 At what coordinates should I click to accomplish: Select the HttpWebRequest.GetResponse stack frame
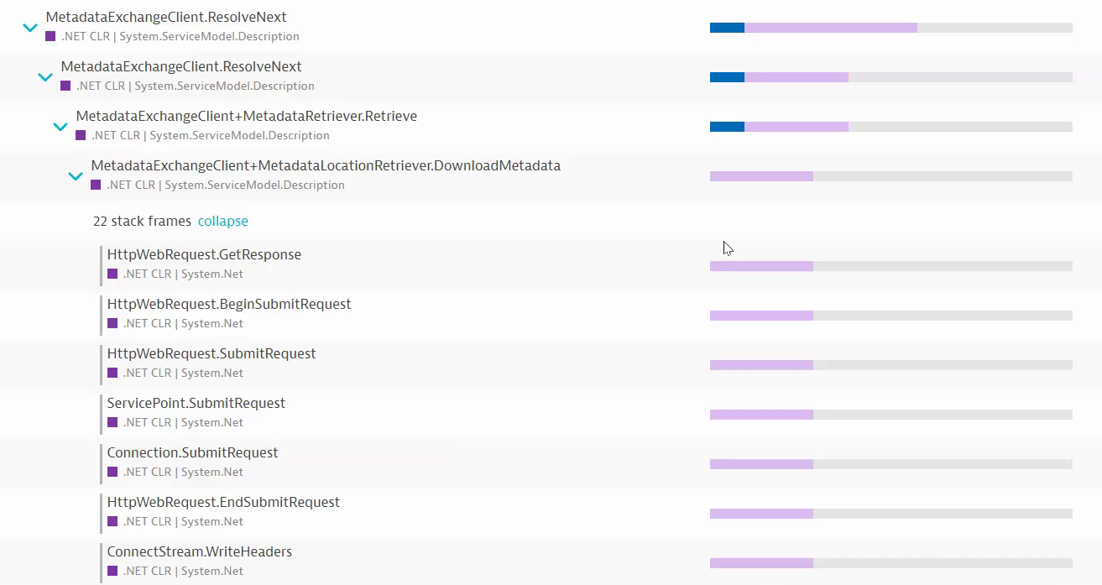pos(204,255)
